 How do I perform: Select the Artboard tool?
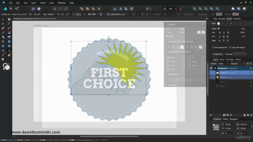tap(9, 19)
